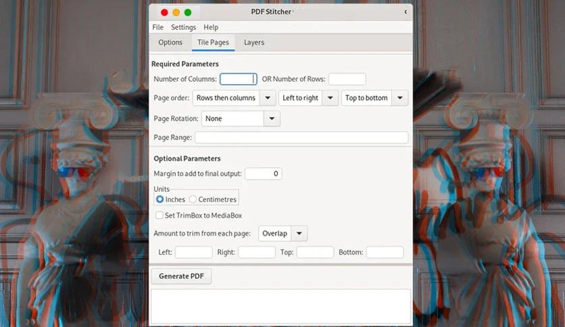Close the PDF Stitcher window with red button
This screenshot has height=327, width=565.
(164, 13)
